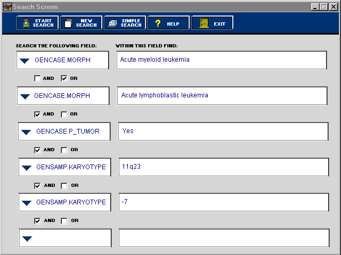Uncheck AND below the -7 row
This screenshot has height=255, width=341.
tap(37, 221)
